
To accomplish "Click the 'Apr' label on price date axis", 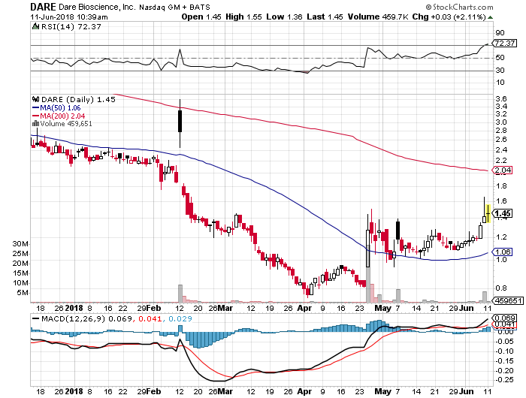I will pos(304,308).
